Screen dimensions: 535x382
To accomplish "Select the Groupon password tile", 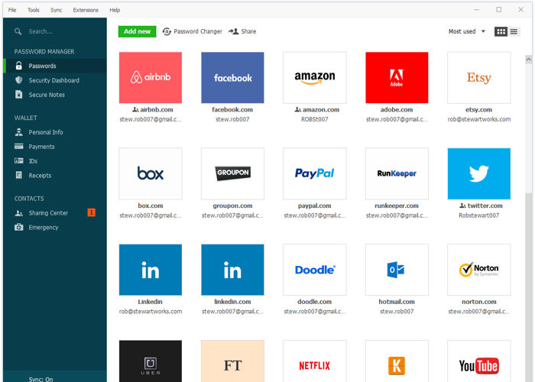I will tap(232, 173).
